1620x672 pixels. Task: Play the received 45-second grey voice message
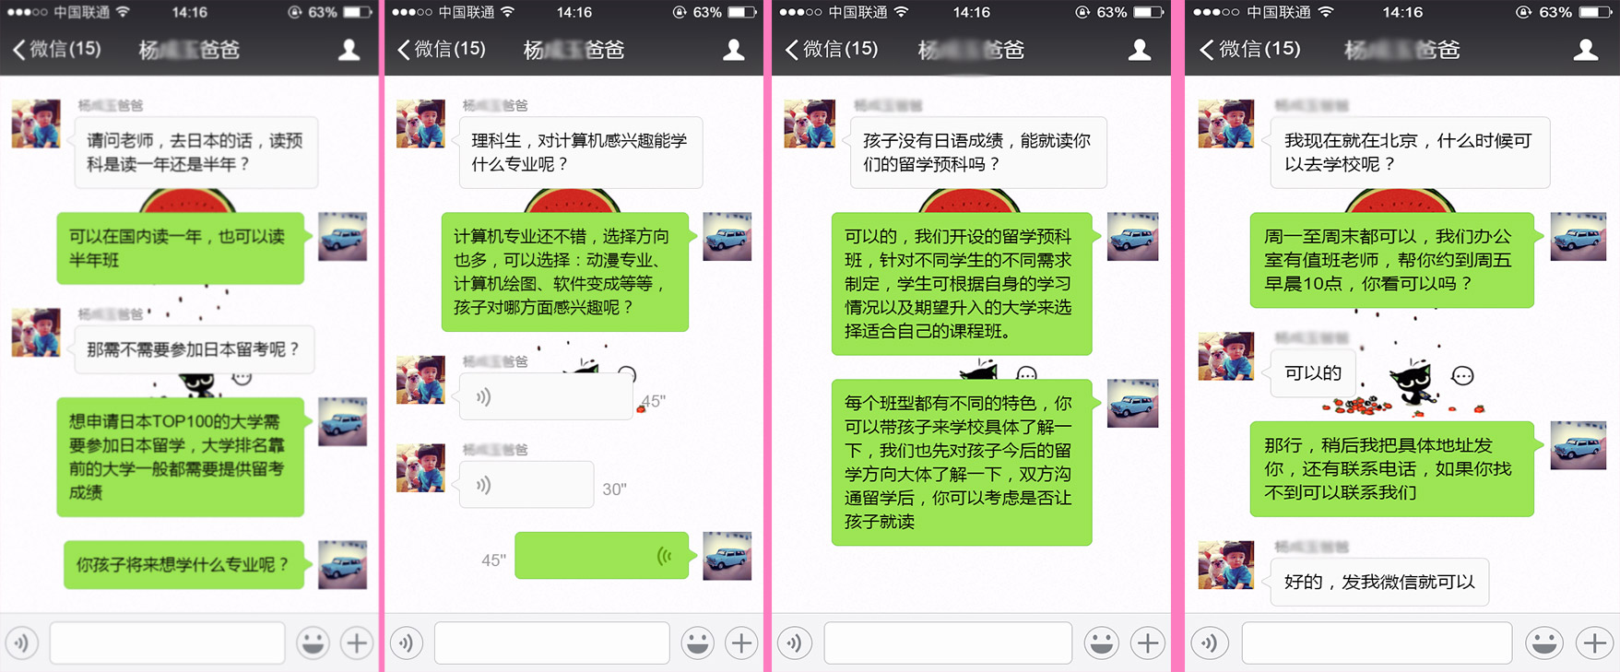point(545,397)
